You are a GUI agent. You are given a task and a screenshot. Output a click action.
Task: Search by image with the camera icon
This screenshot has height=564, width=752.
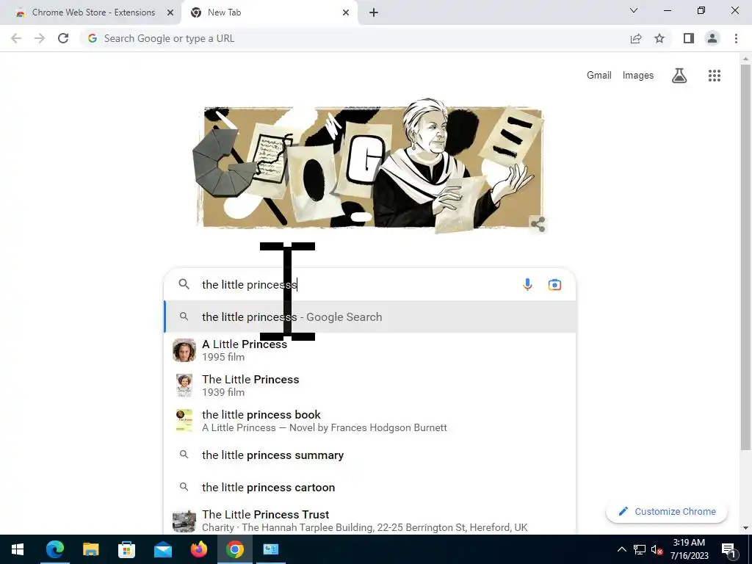(554, 284)
